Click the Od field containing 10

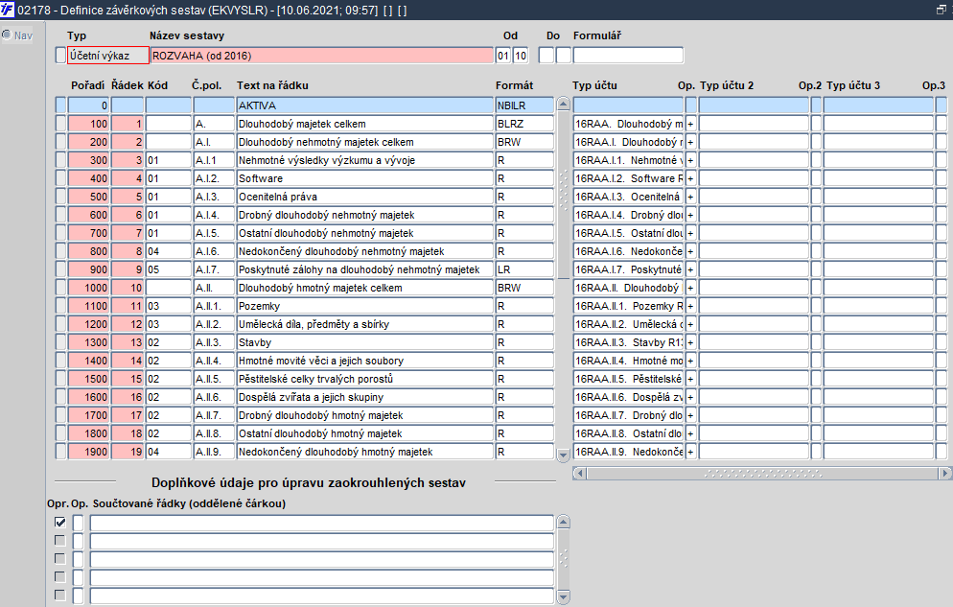[x=521, y=56]
